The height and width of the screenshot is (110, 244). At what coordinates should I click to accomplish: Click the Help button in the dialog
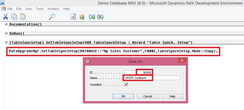tap(172, 96)
